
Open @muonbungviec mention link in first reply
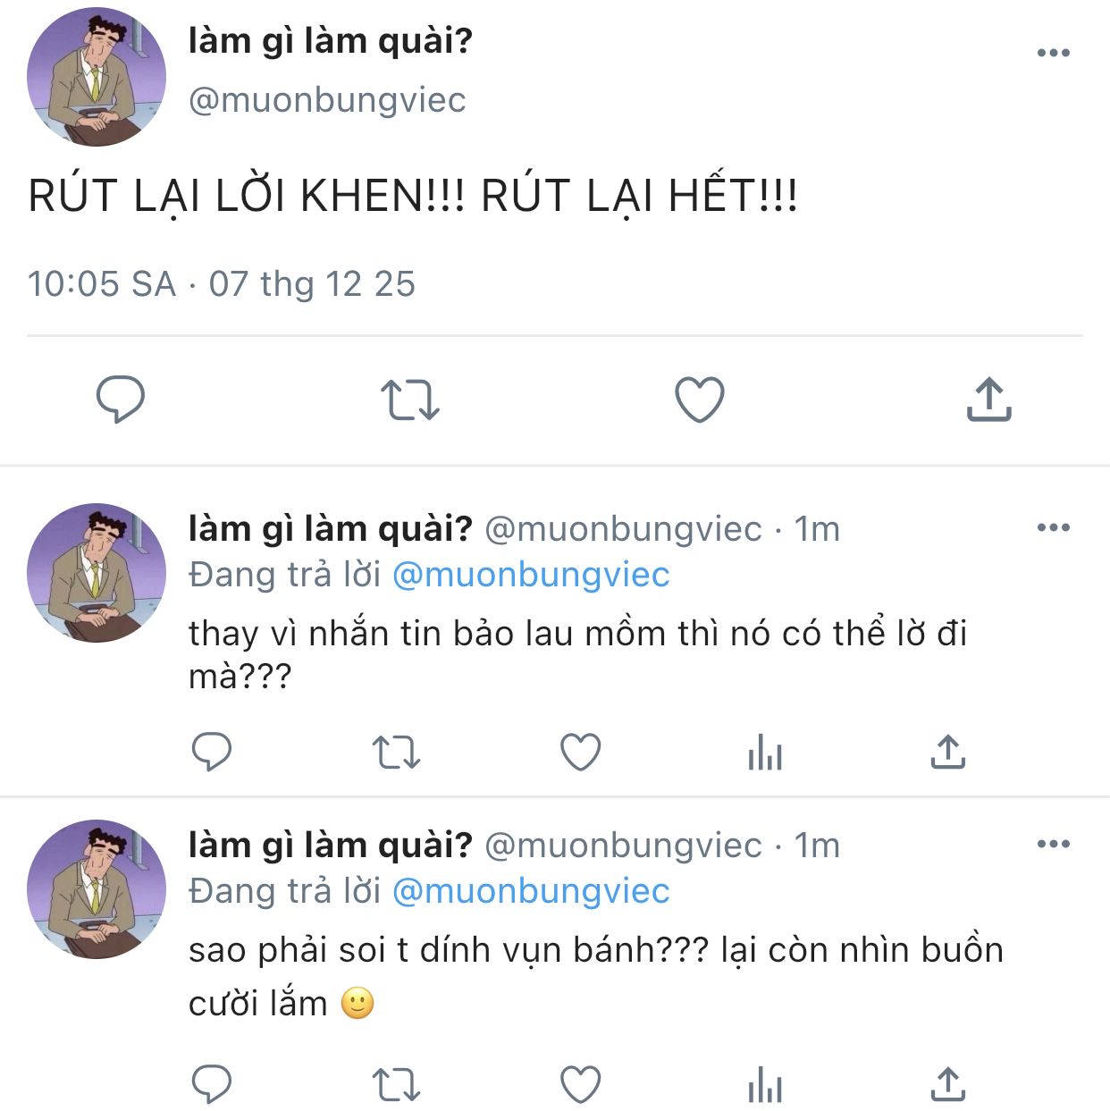tap(531, 575)
